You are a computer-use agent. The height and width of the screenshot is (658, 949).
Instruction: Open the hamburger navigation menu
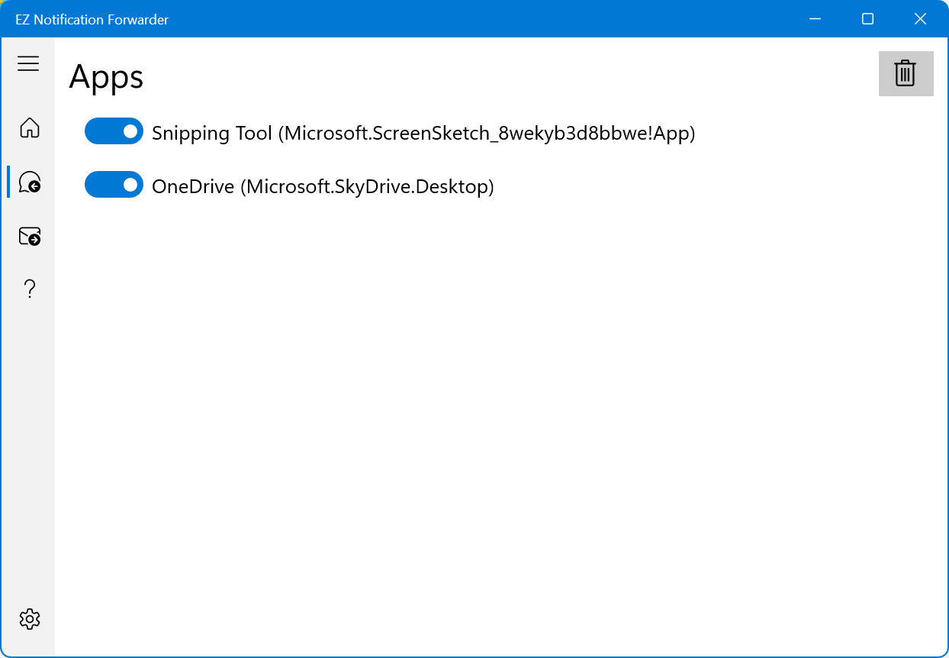click(x=28, y=63)
